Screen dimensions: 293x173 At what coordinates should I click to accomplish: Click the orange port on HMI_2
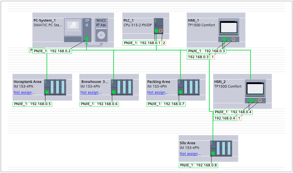tap(260, 100)
